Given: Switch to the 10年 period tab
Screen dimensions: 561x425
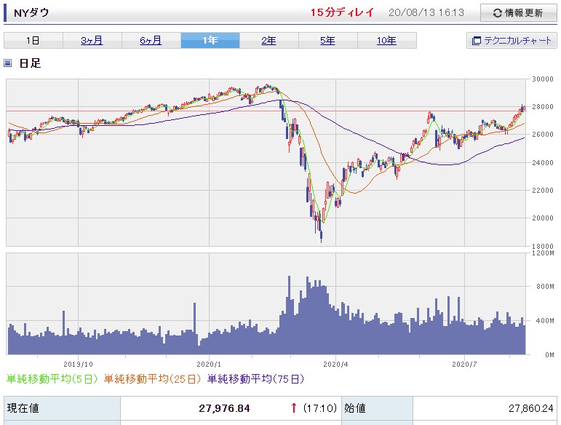Looking at the screenshot, I should [386, 41].
